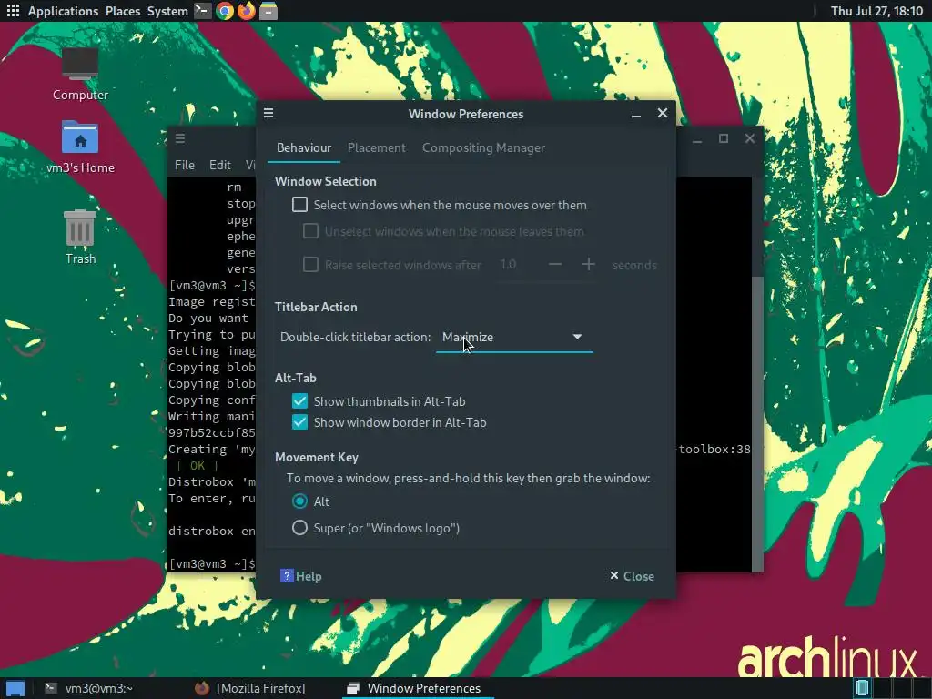Open the double-click titlebar action dropdown
The image size is (932, 699).
tap(514, 337)
